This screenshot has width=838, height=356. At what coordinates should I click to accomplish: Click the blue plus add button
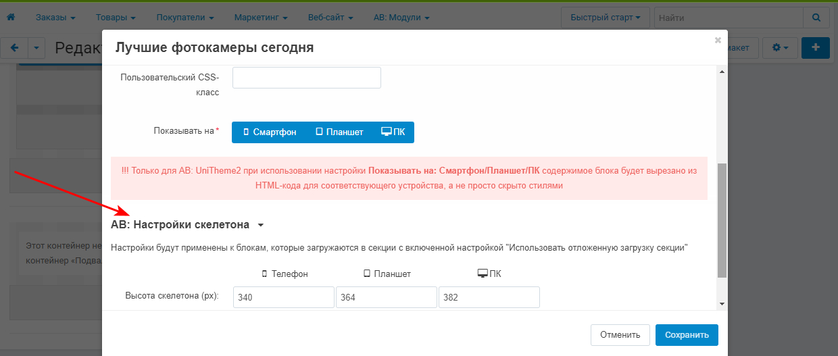pos(816,48)
